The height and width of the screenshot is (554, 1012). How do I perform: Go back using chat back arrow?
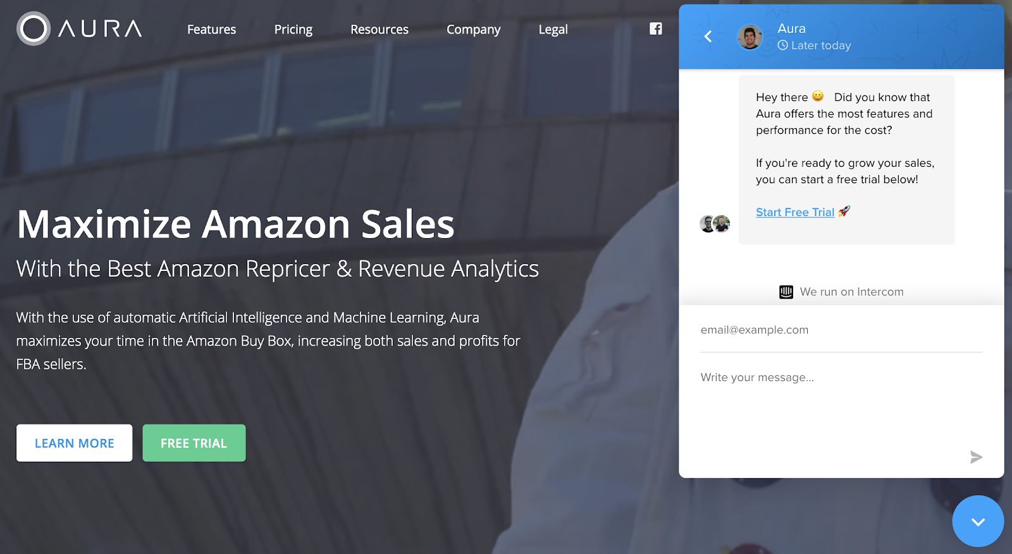tap(708, 37)
